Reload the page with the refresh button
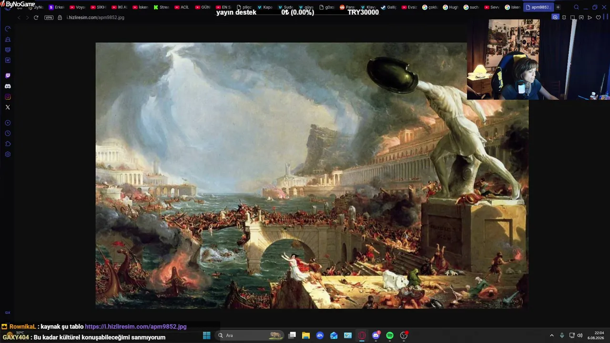This screenshot has height=343, width=610. point(36,18)
